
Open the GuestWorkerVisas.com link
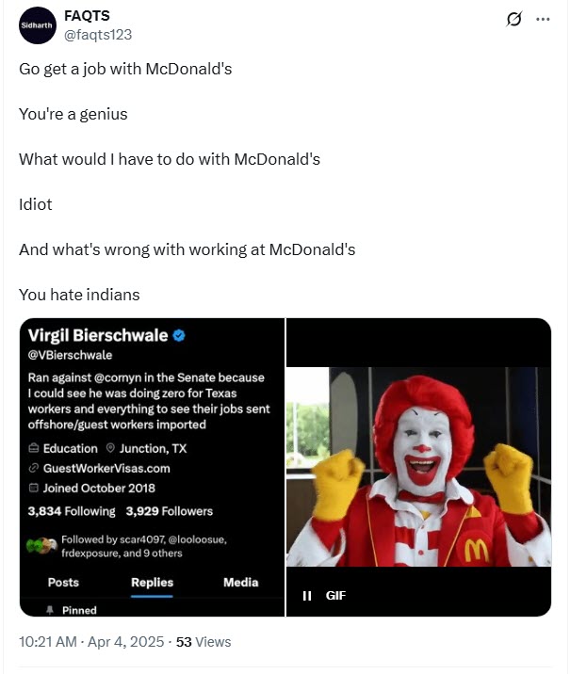click(x=106, y=468)
